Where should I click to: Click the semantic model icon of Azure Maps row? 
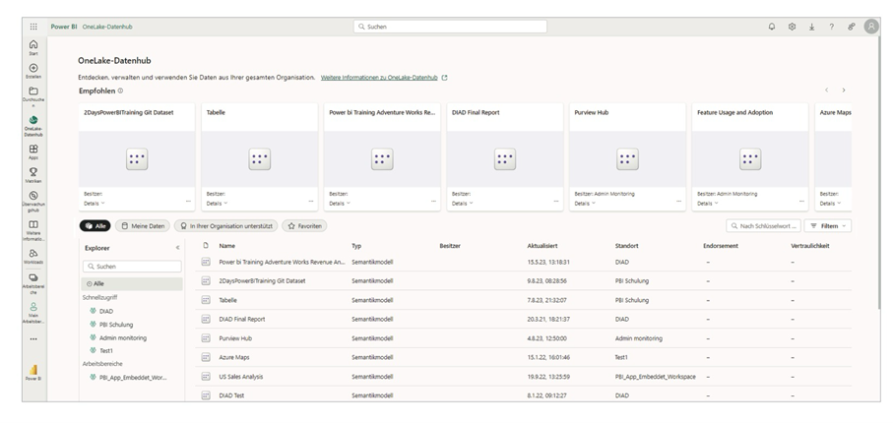pos(206,357)
